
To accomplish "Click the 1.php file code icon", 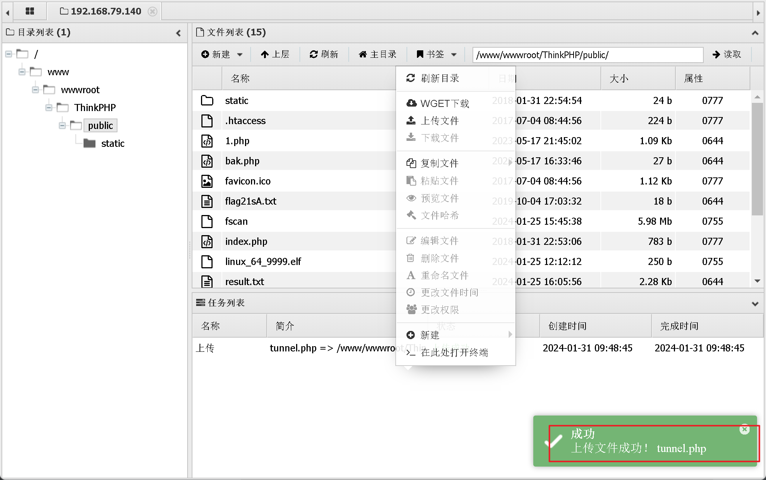I will click(x=207, y=141).
